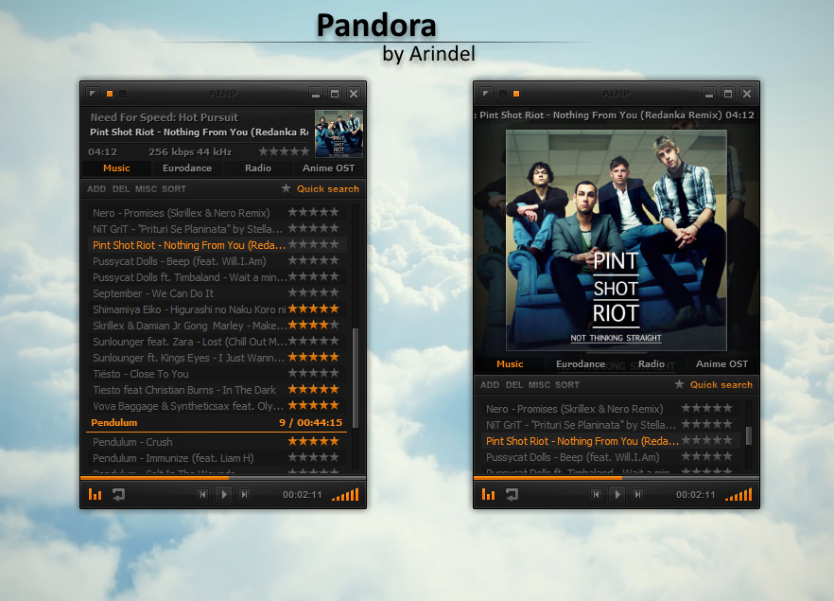The width and height of the screenshot is (834, 601).
Task: Click dark square toggle in small-cover titlebar
Action: pyautogui.click(x=123, y=94)
